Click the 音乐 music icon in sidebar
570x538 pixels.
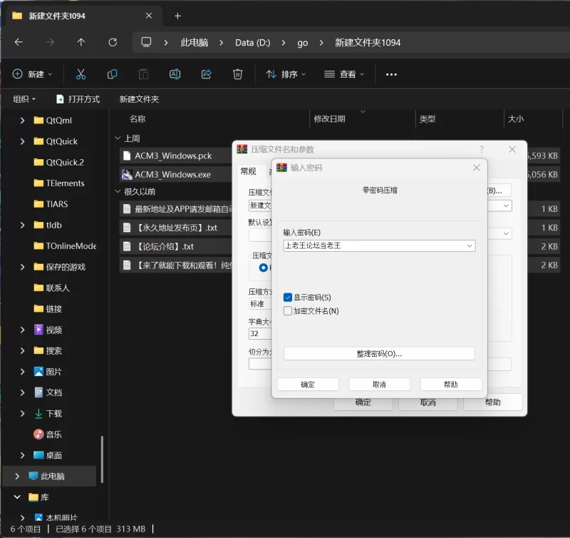[38, 434]
